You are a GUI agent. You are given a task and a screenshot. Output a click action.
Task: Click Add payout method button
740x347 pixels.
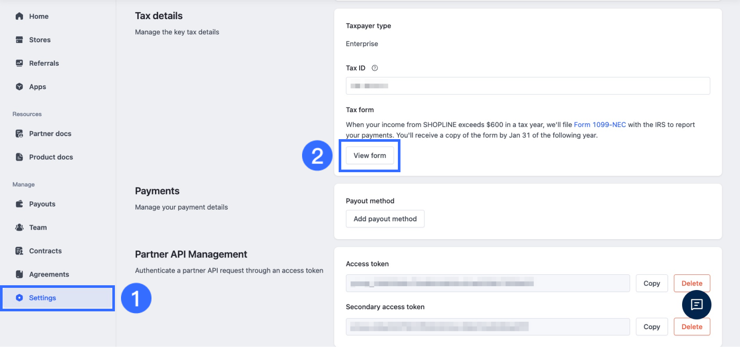click(x=385, y=219)
